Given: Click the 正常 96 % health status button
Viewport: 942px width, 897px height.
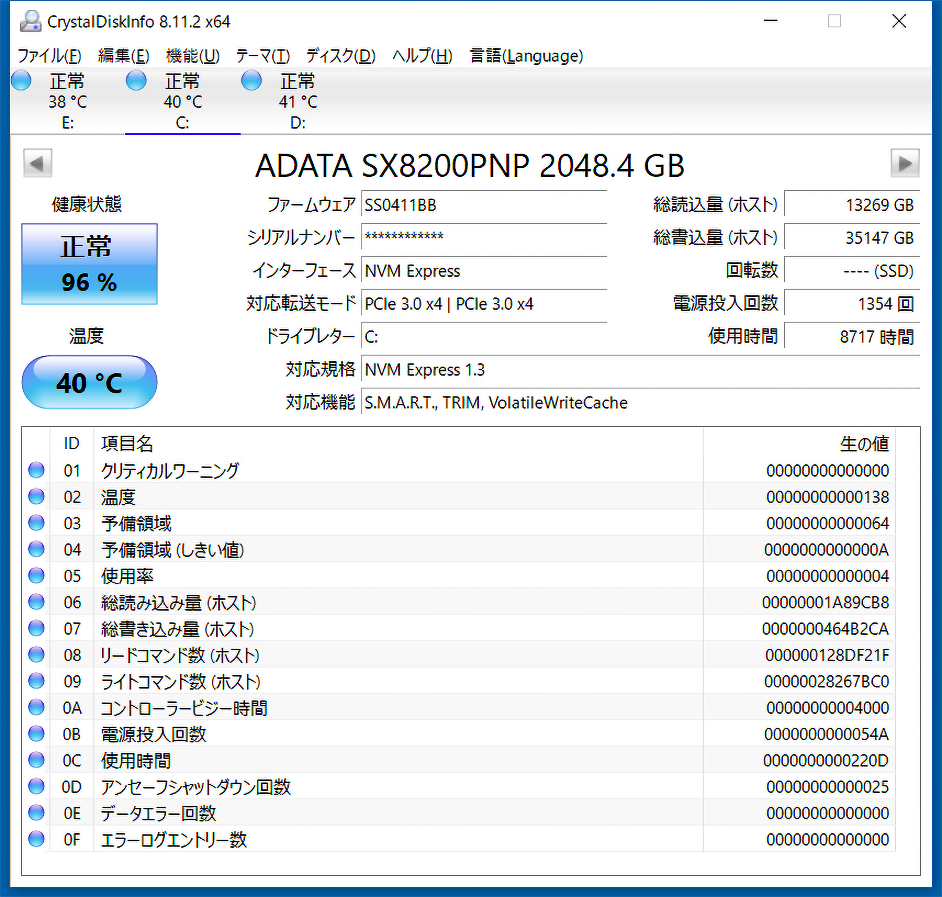Looking at the screenshot, I should 89,264.
